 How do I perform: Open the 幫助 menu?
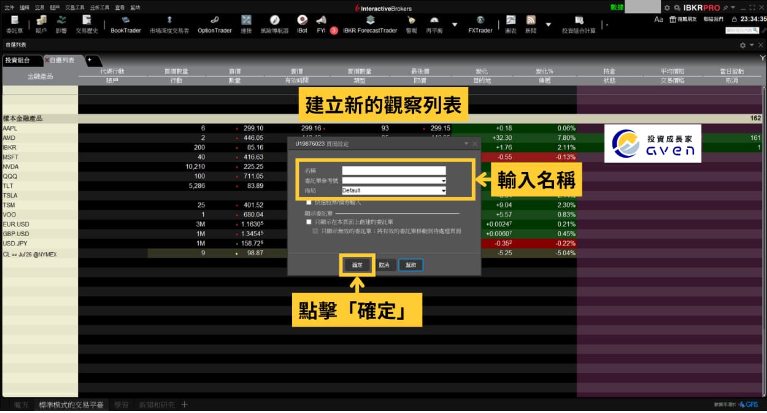[x=135, y=8]
